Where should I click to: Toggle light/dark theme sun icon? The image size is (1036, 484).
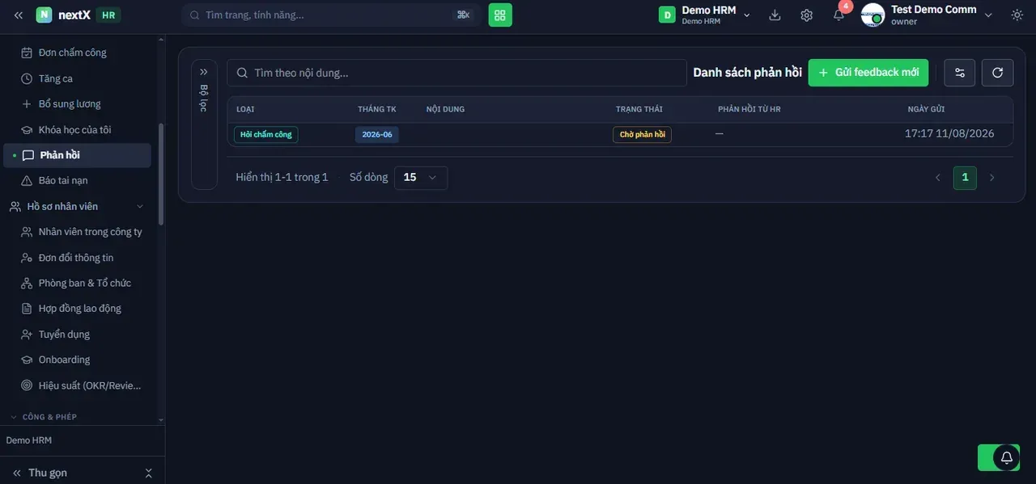point(1017,15)
